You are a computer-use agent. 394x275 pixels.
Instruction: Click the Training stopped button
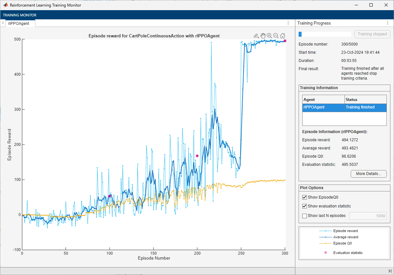click(372, 34)
